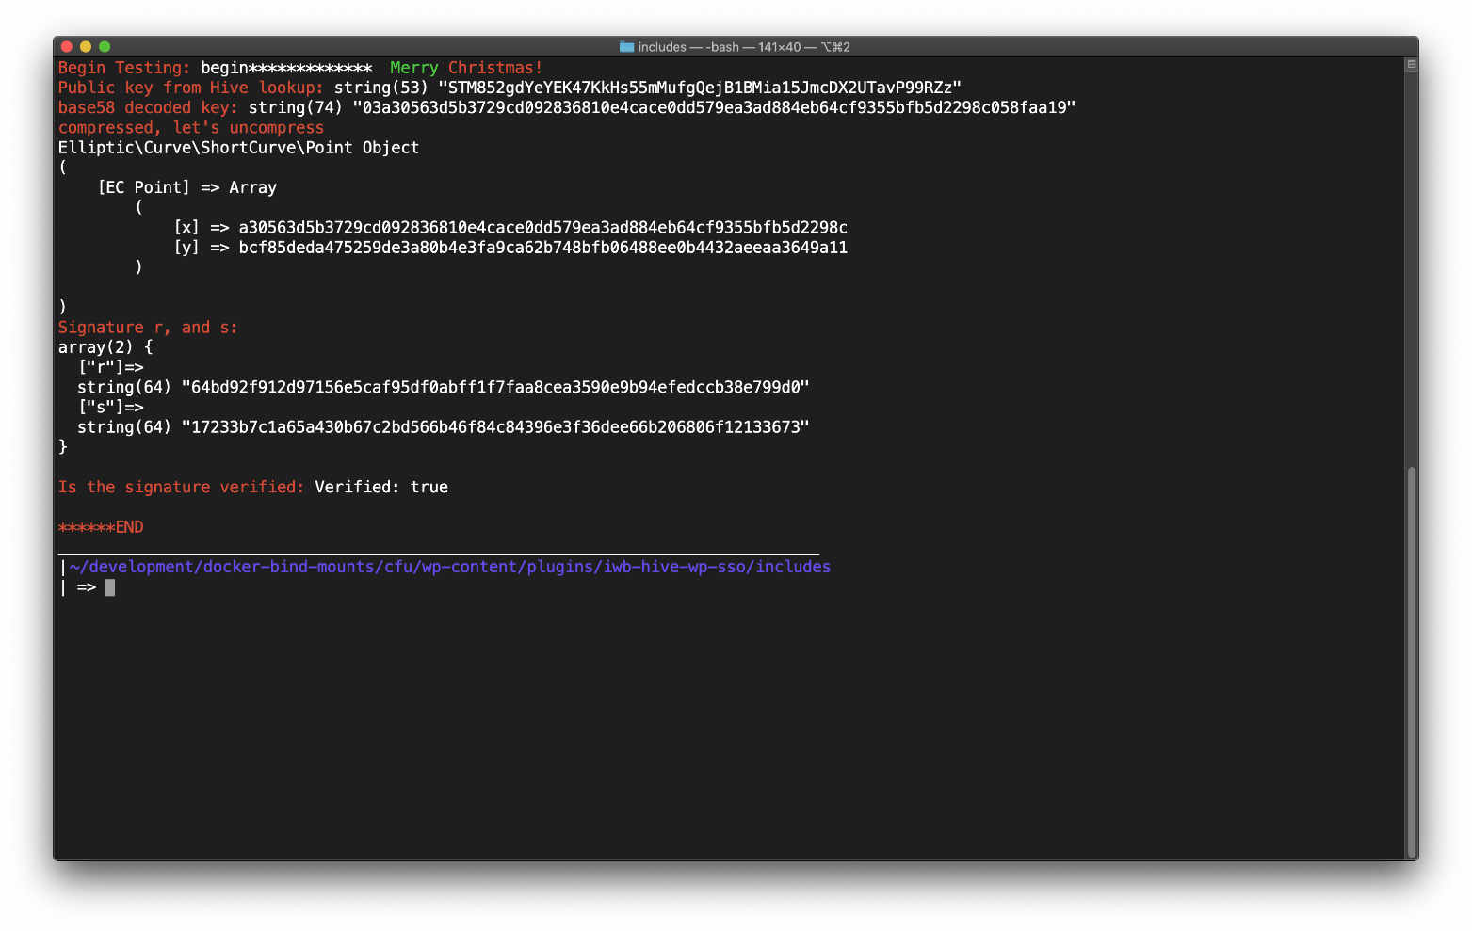Click the 'Begin Testing:' red label

(x=124, y=68)
